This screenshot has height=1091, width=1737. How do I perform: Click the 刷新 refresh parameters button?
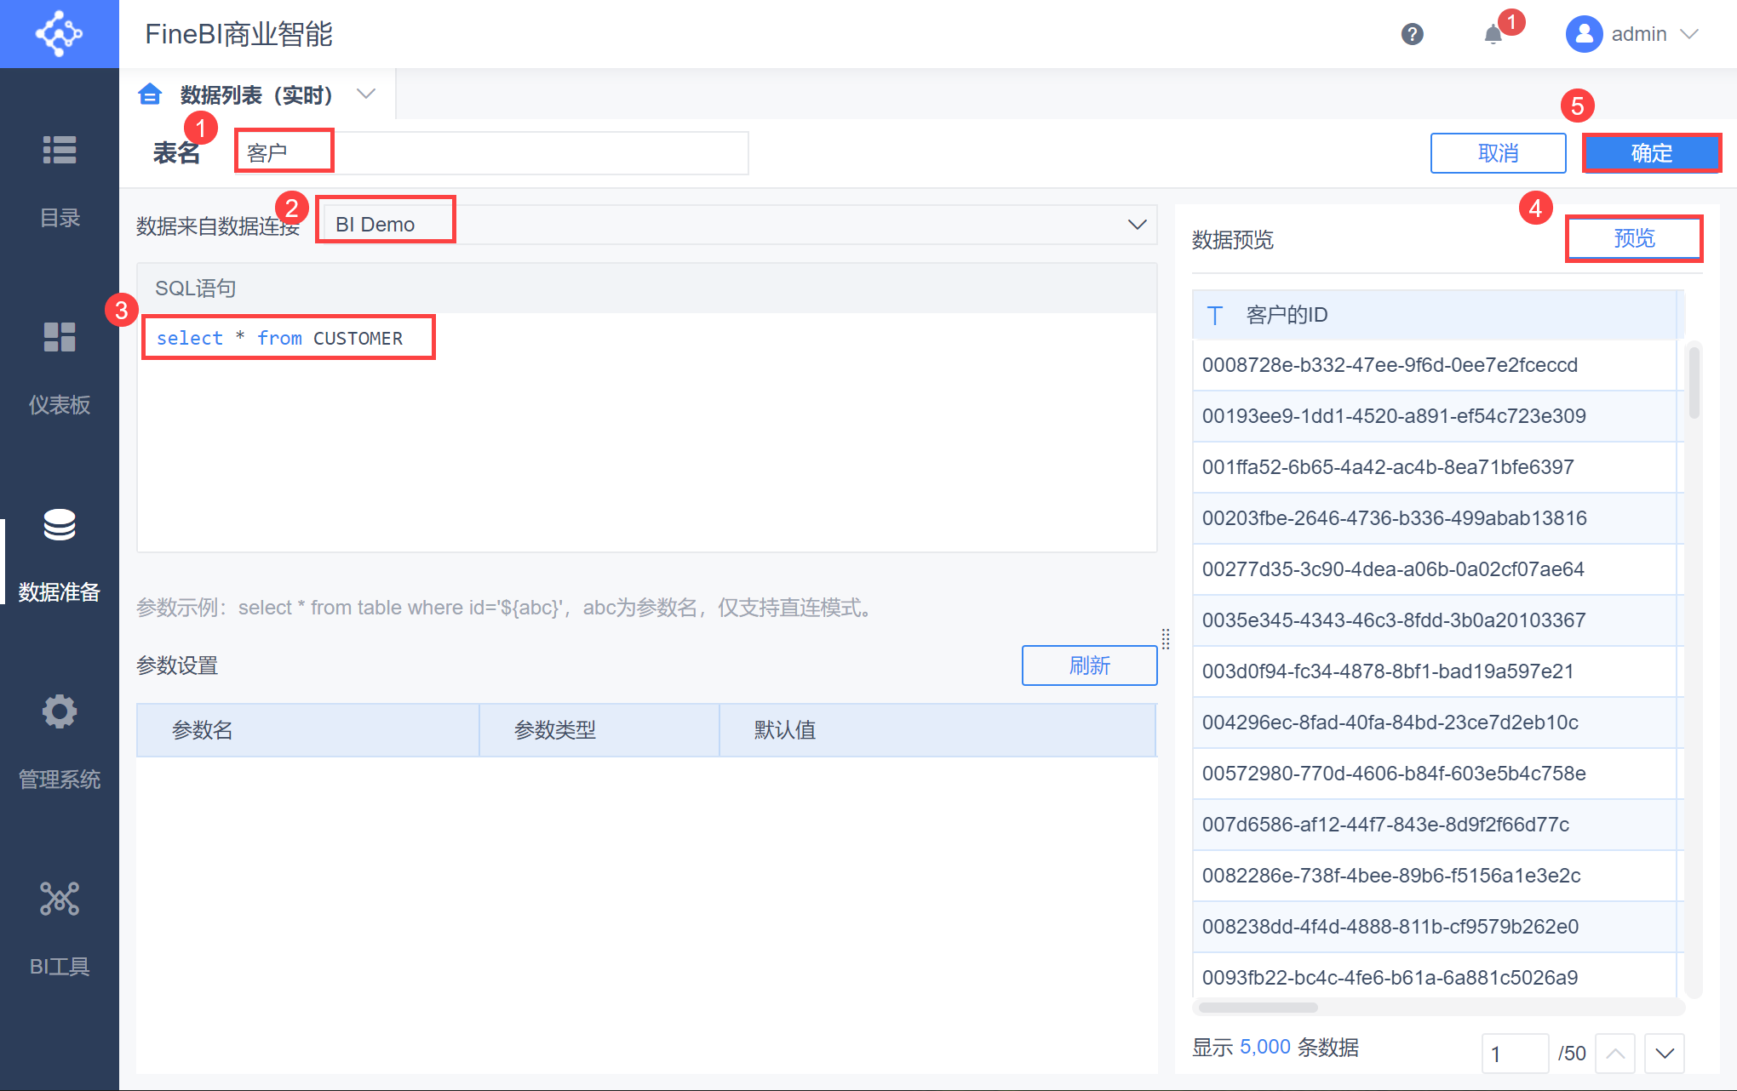(x=1089, y=665)
